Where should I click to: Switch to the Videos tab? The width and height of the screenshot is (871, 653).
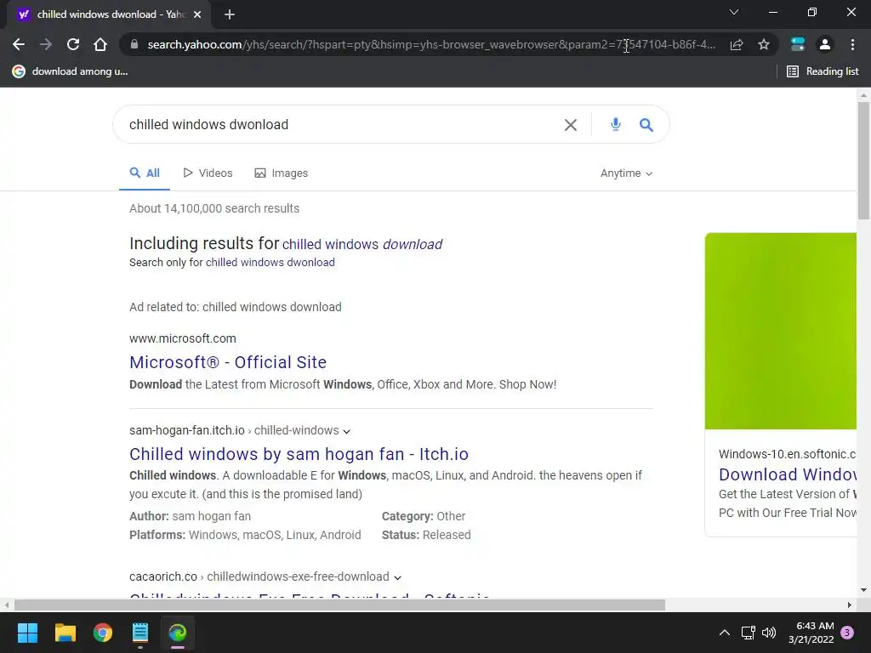coord(208,173)
